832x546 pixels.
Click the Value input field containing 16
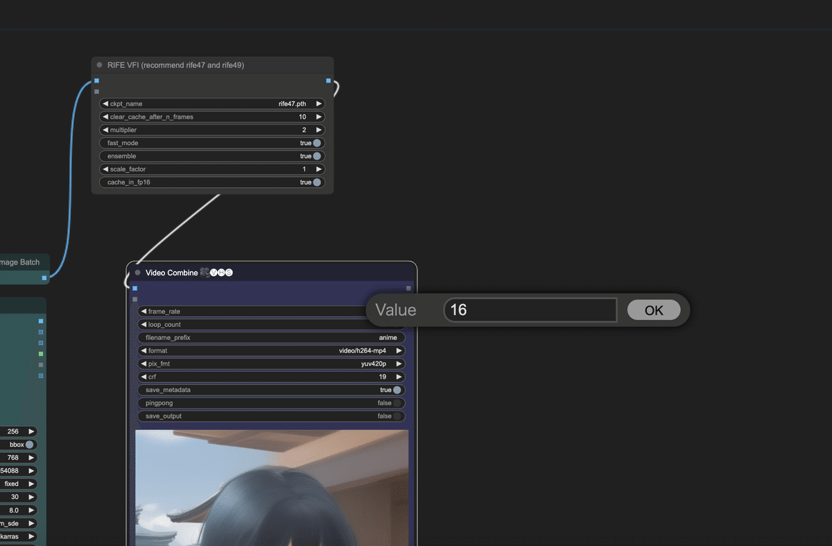(530, 310)
